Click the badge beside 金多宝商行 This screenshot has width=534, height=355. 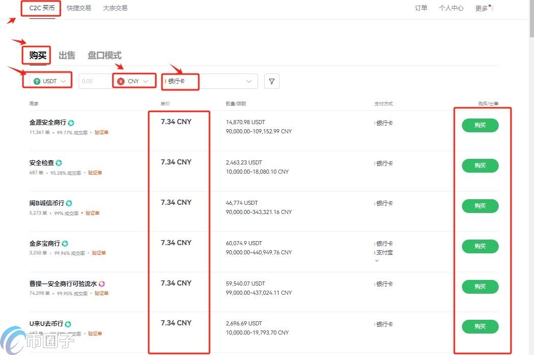tap(64, 244)
